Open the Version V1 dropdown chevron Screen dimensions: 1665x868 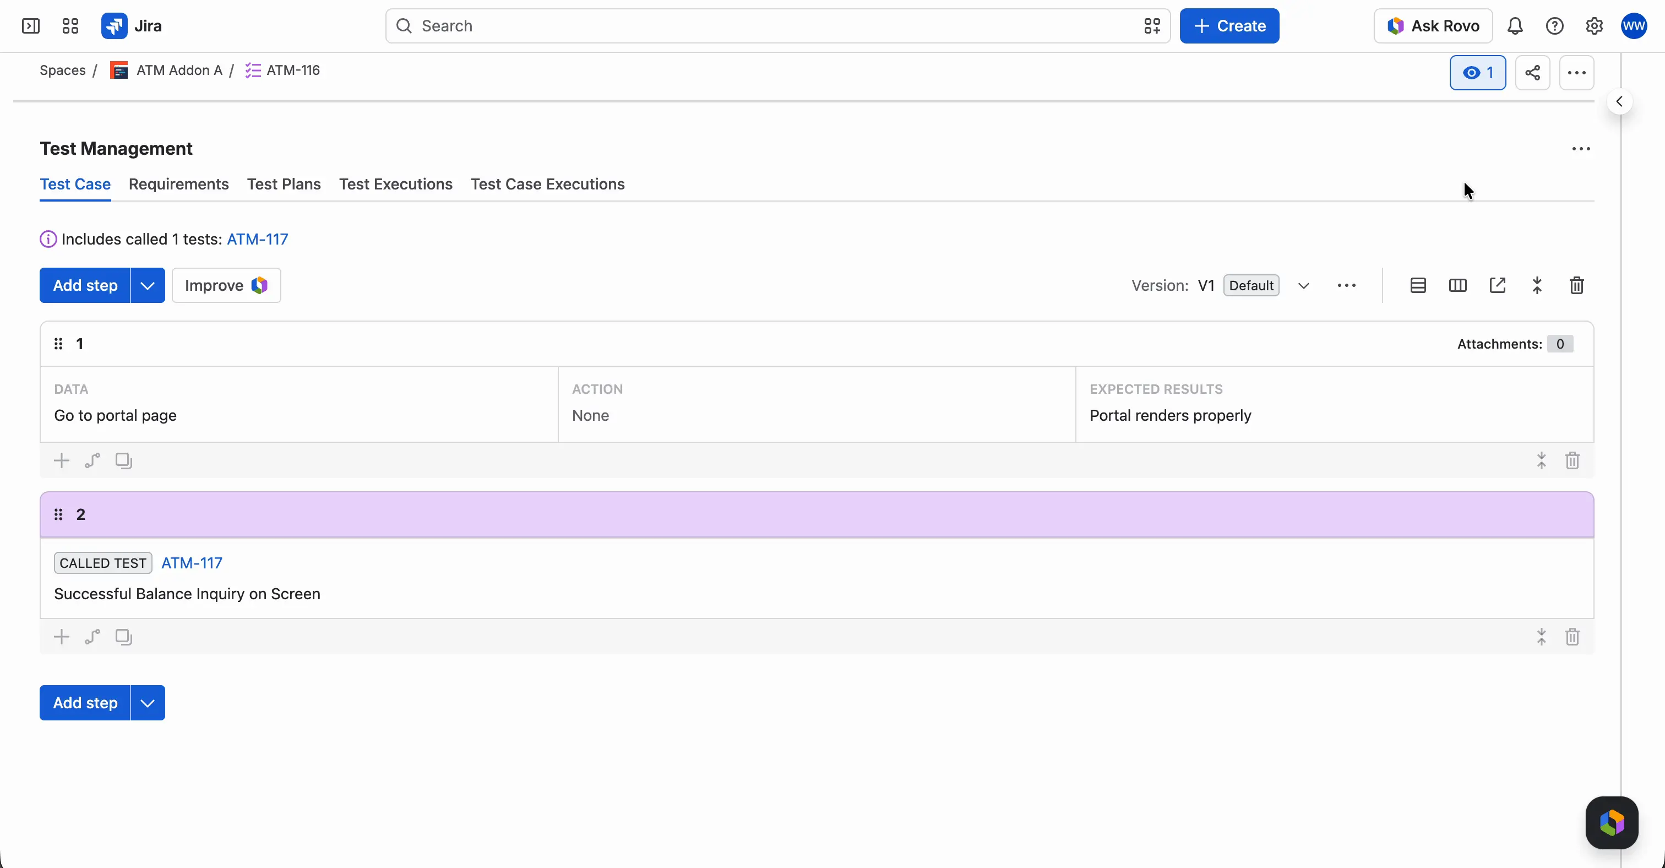point(1304,285)
